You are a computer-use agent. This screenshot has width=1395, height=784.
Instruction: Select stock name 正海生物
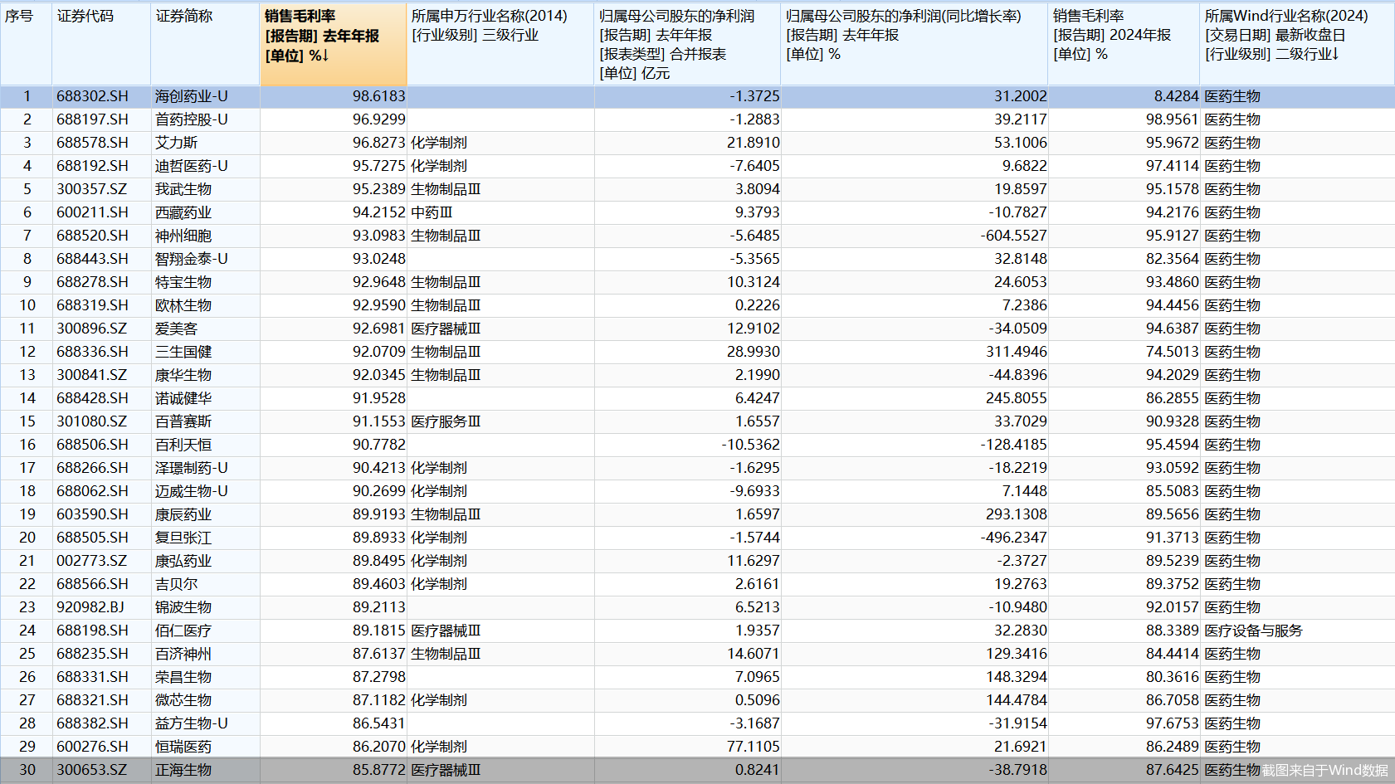pyautogui.click(x=183, y=770)
